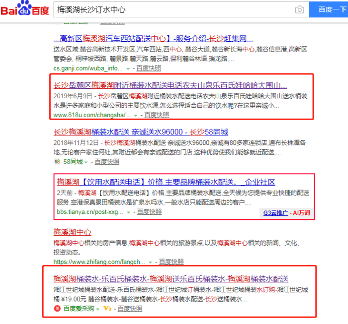Click the cs.ganji.com/wuba_info URL text
The image size is (348, 324).
point(88,68)
